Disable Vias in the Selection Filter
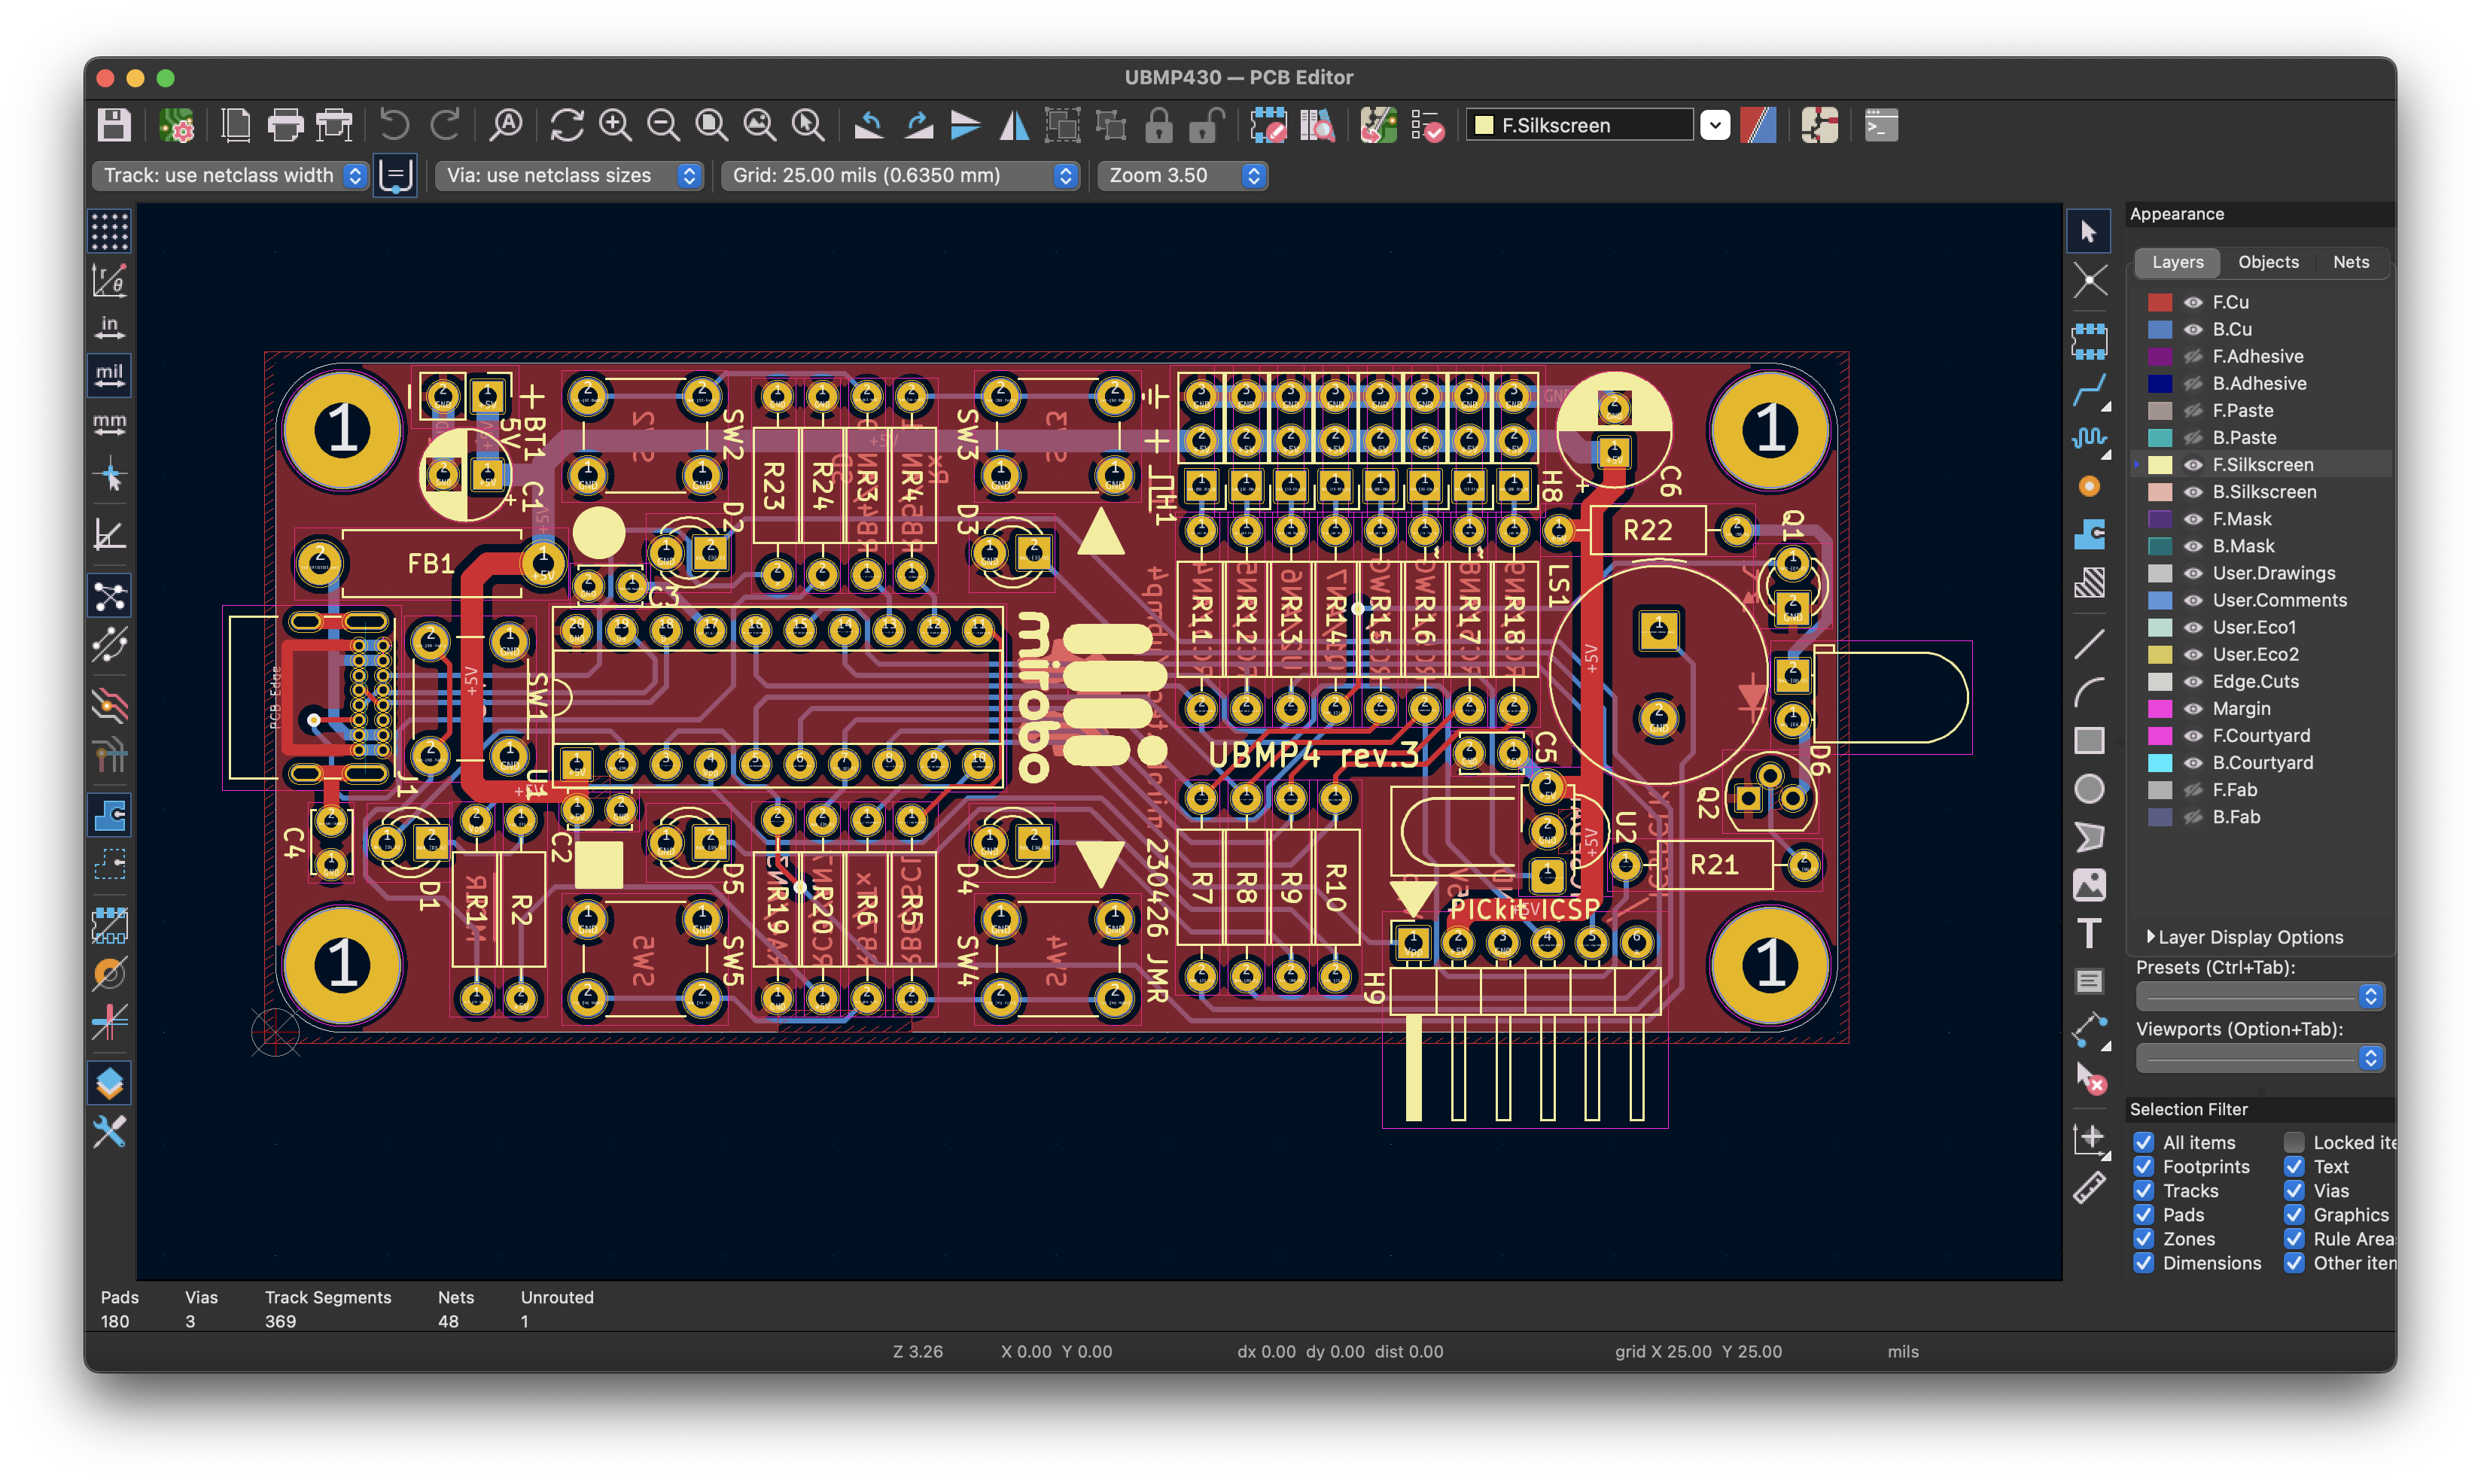This screenshot has height=1484, width=2481. pyautogui.click(x=2295, y=1190)
